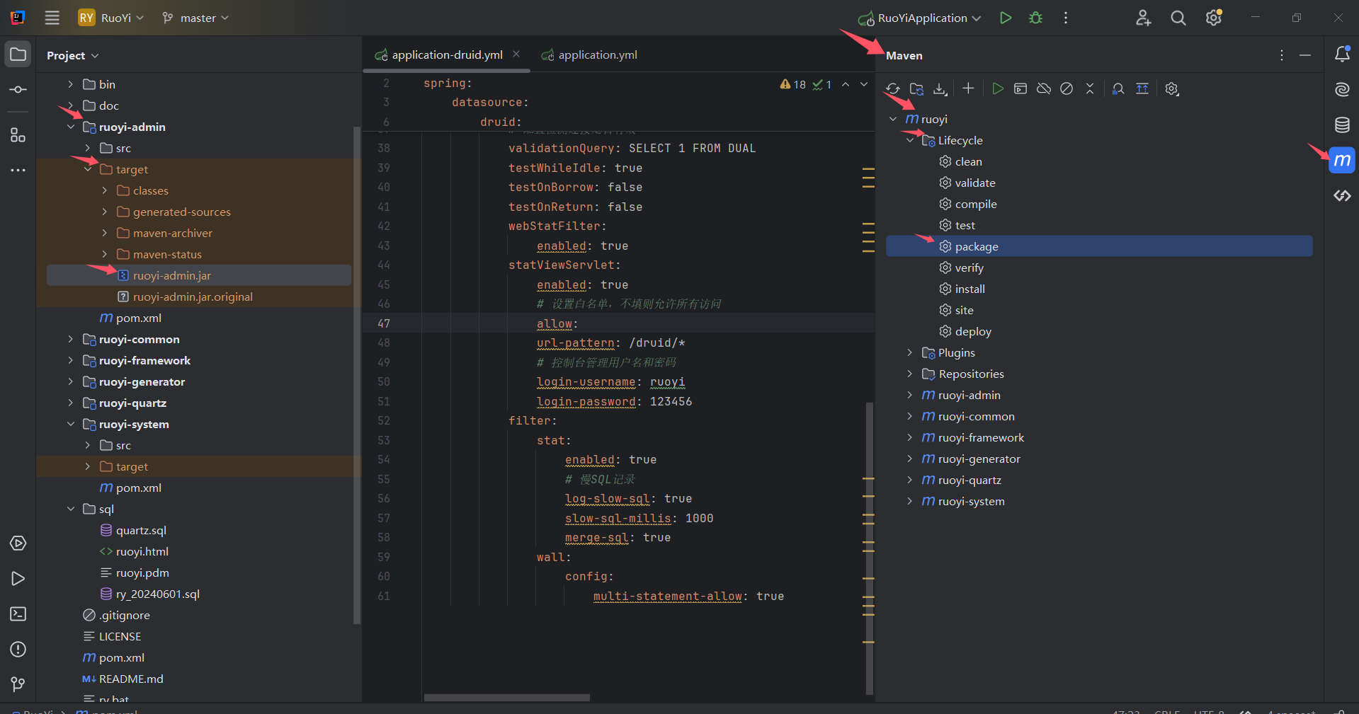This screenshot has height=714, width=1359.
Task: Click the Debug RuoYiApplication bug icon
Action: (1035, 18)
